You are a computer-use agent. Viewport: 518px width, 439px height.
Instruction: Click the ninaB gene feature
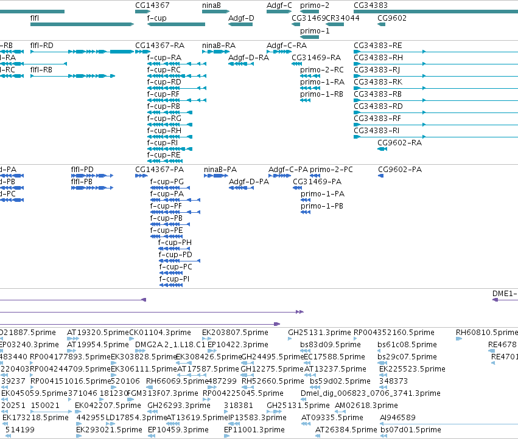click(215, 12)
